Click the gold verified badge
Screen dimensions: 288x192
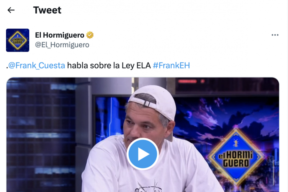click(x=90, y=35)
